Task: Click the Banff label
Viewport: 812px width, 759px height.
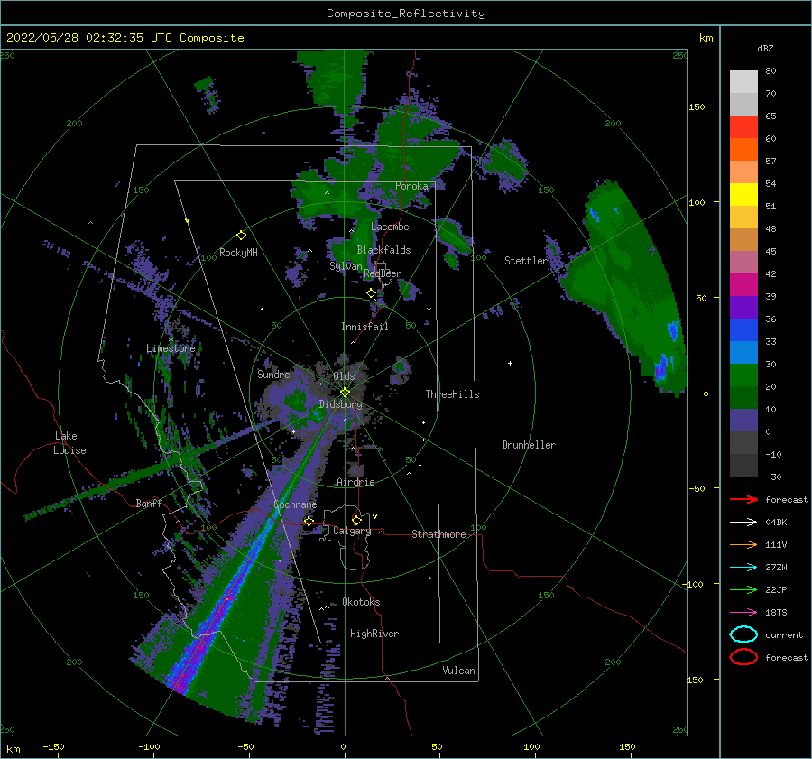Action: [x=149, y=503]
